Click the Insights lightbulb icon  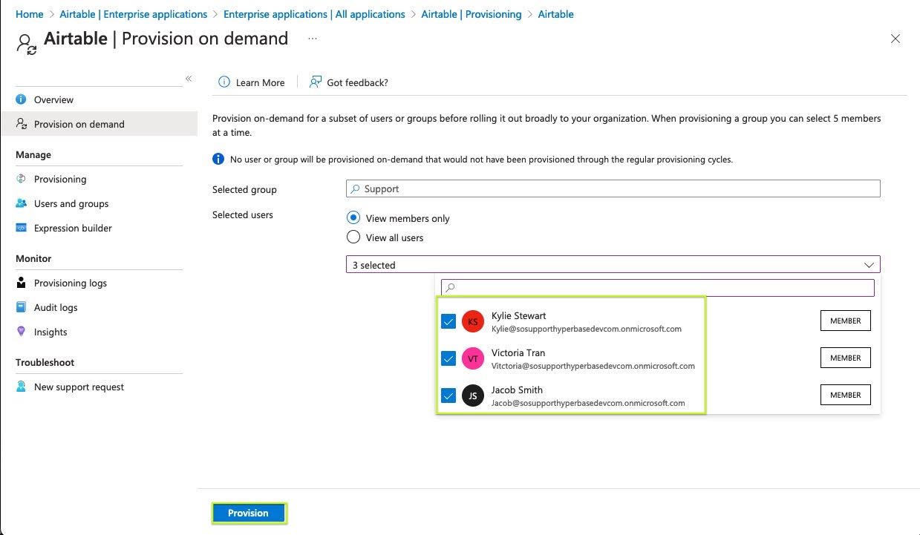(x=21, y=332)
